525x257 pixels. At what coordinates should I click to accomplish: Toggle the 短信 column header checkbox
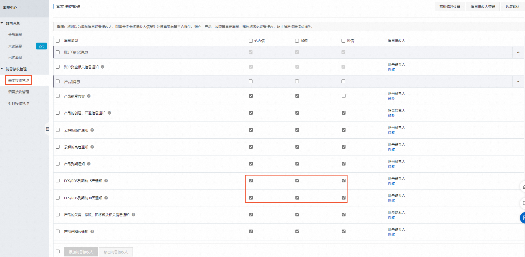(344, 41)
